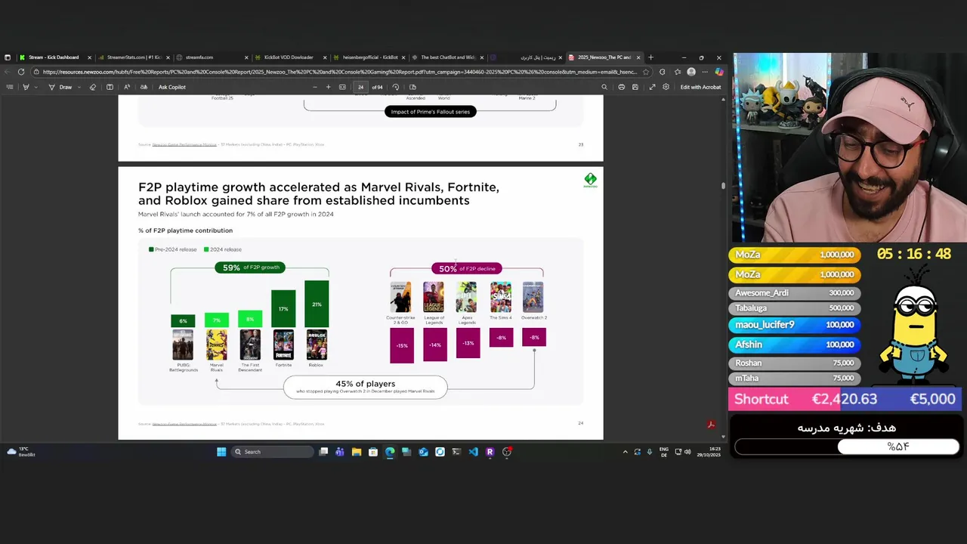The height and width of the screenshot is (544, 967).
Task: Switch to StreamerStats.com tab
Action: 134,57
